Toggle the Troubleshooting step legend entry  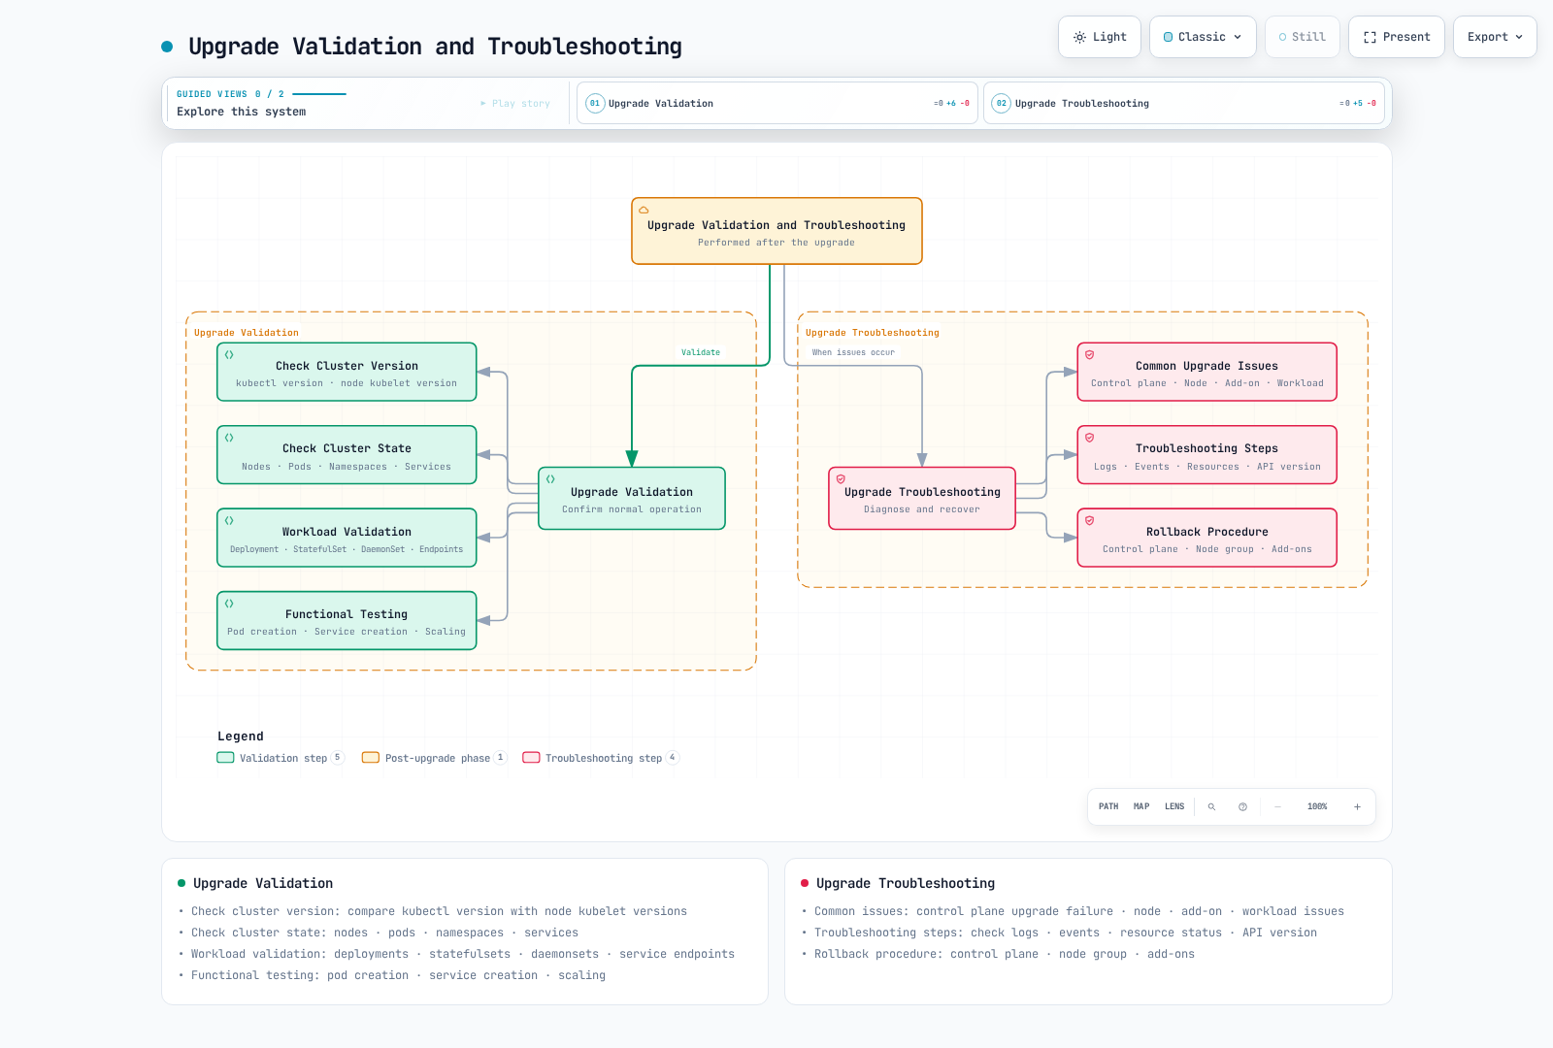click(x=601, y=758)
